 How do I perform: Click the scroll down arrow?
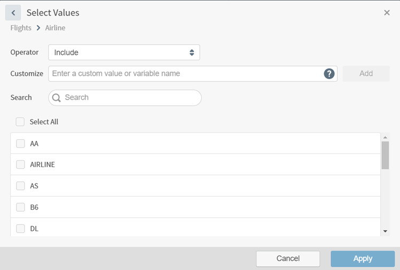(x=385, y=231)
